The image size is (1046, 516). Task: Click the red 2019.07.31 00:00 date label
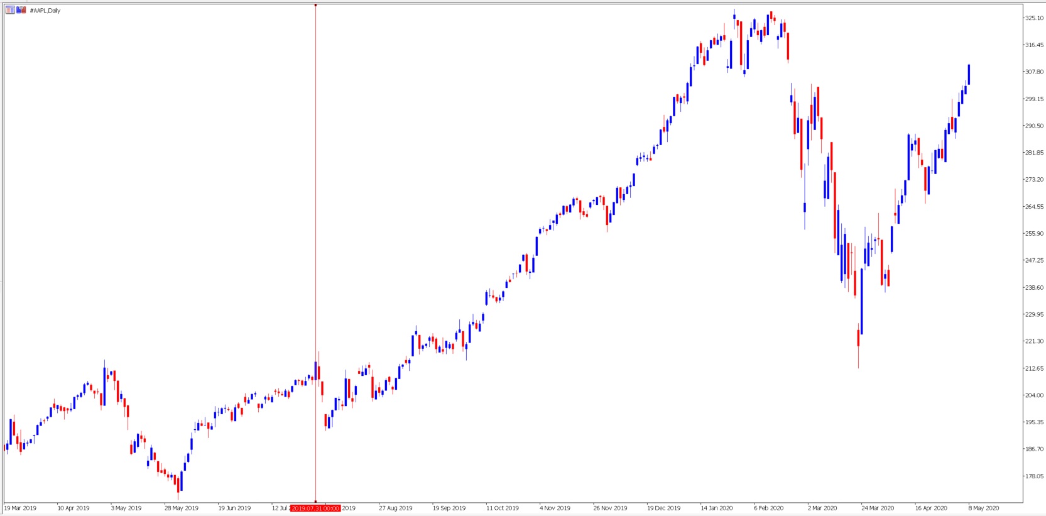click(x=315, y=508)
